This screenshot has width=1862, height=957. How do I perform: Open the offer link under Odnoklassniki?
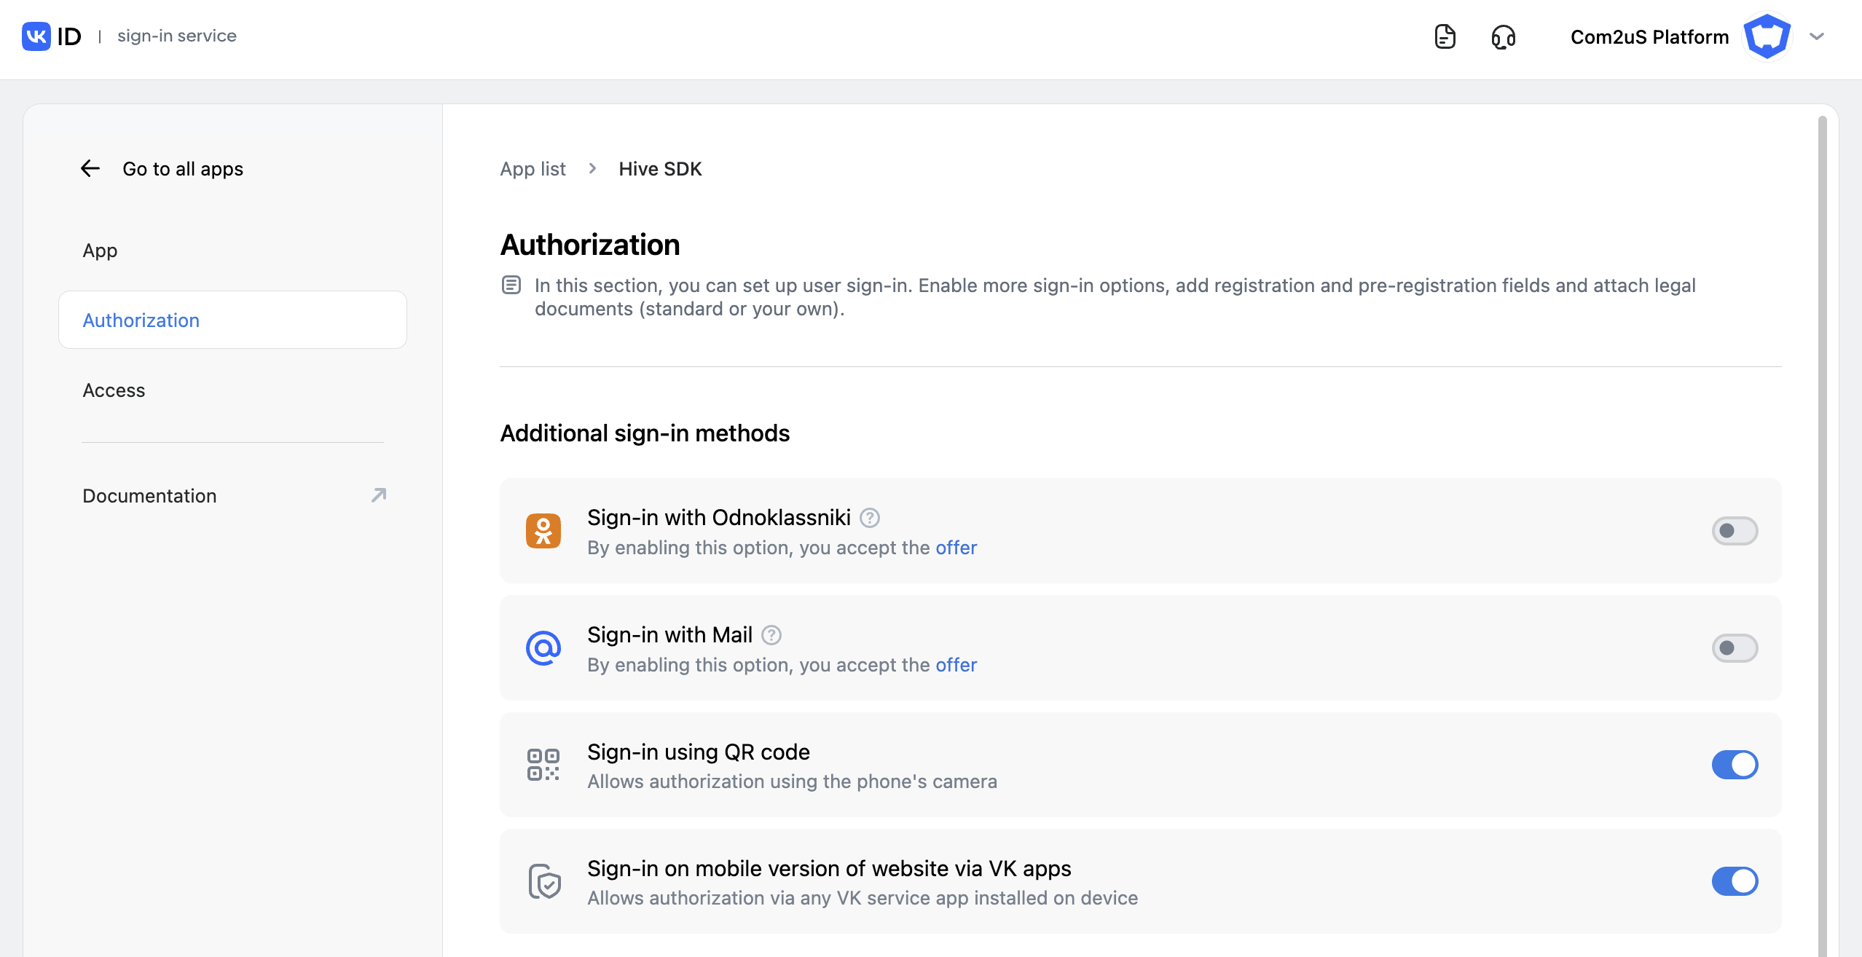pos(956,548)
